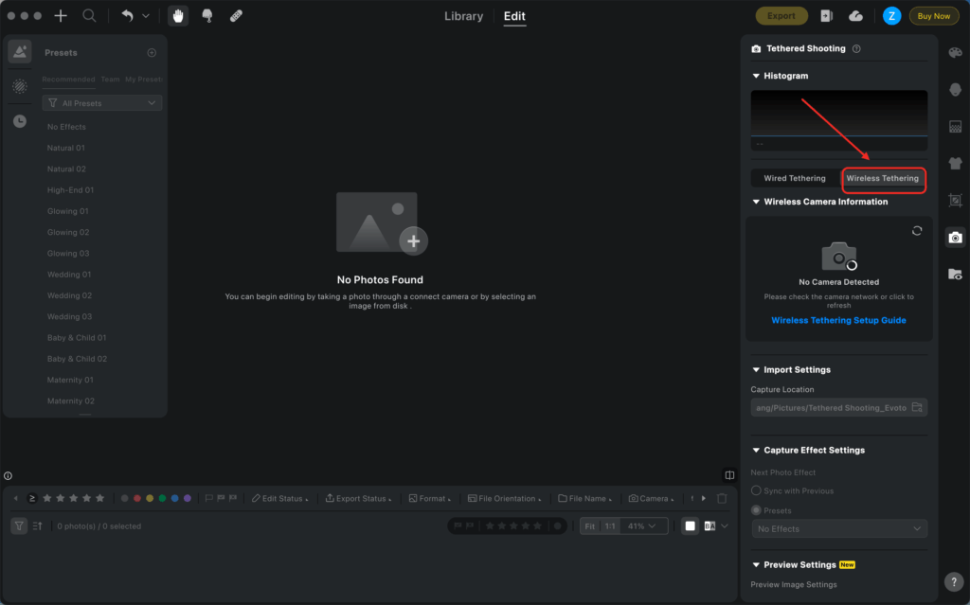The image size is (970, 605).
Task: Add a new preset with plus icon
Action: coord(152,53)
